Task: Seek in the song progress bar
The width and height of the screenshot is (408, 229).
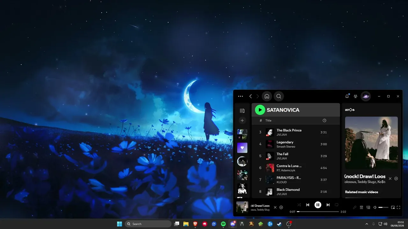Action: click(x=318, y=212)
